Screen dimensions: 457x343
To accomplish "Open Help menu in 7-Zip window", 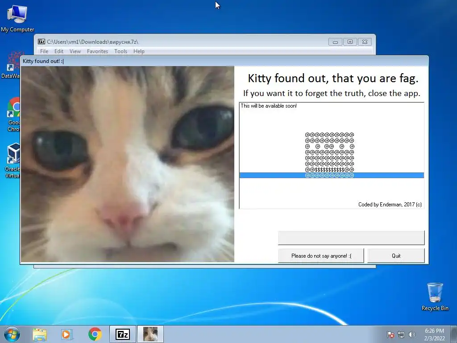I will pos(139,51).
